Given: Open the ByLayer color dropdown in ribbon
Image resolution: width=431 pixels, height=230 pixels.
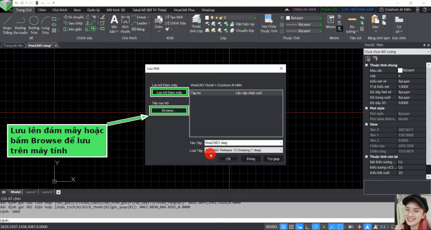Looking at the screenshot, I should 320,18.
